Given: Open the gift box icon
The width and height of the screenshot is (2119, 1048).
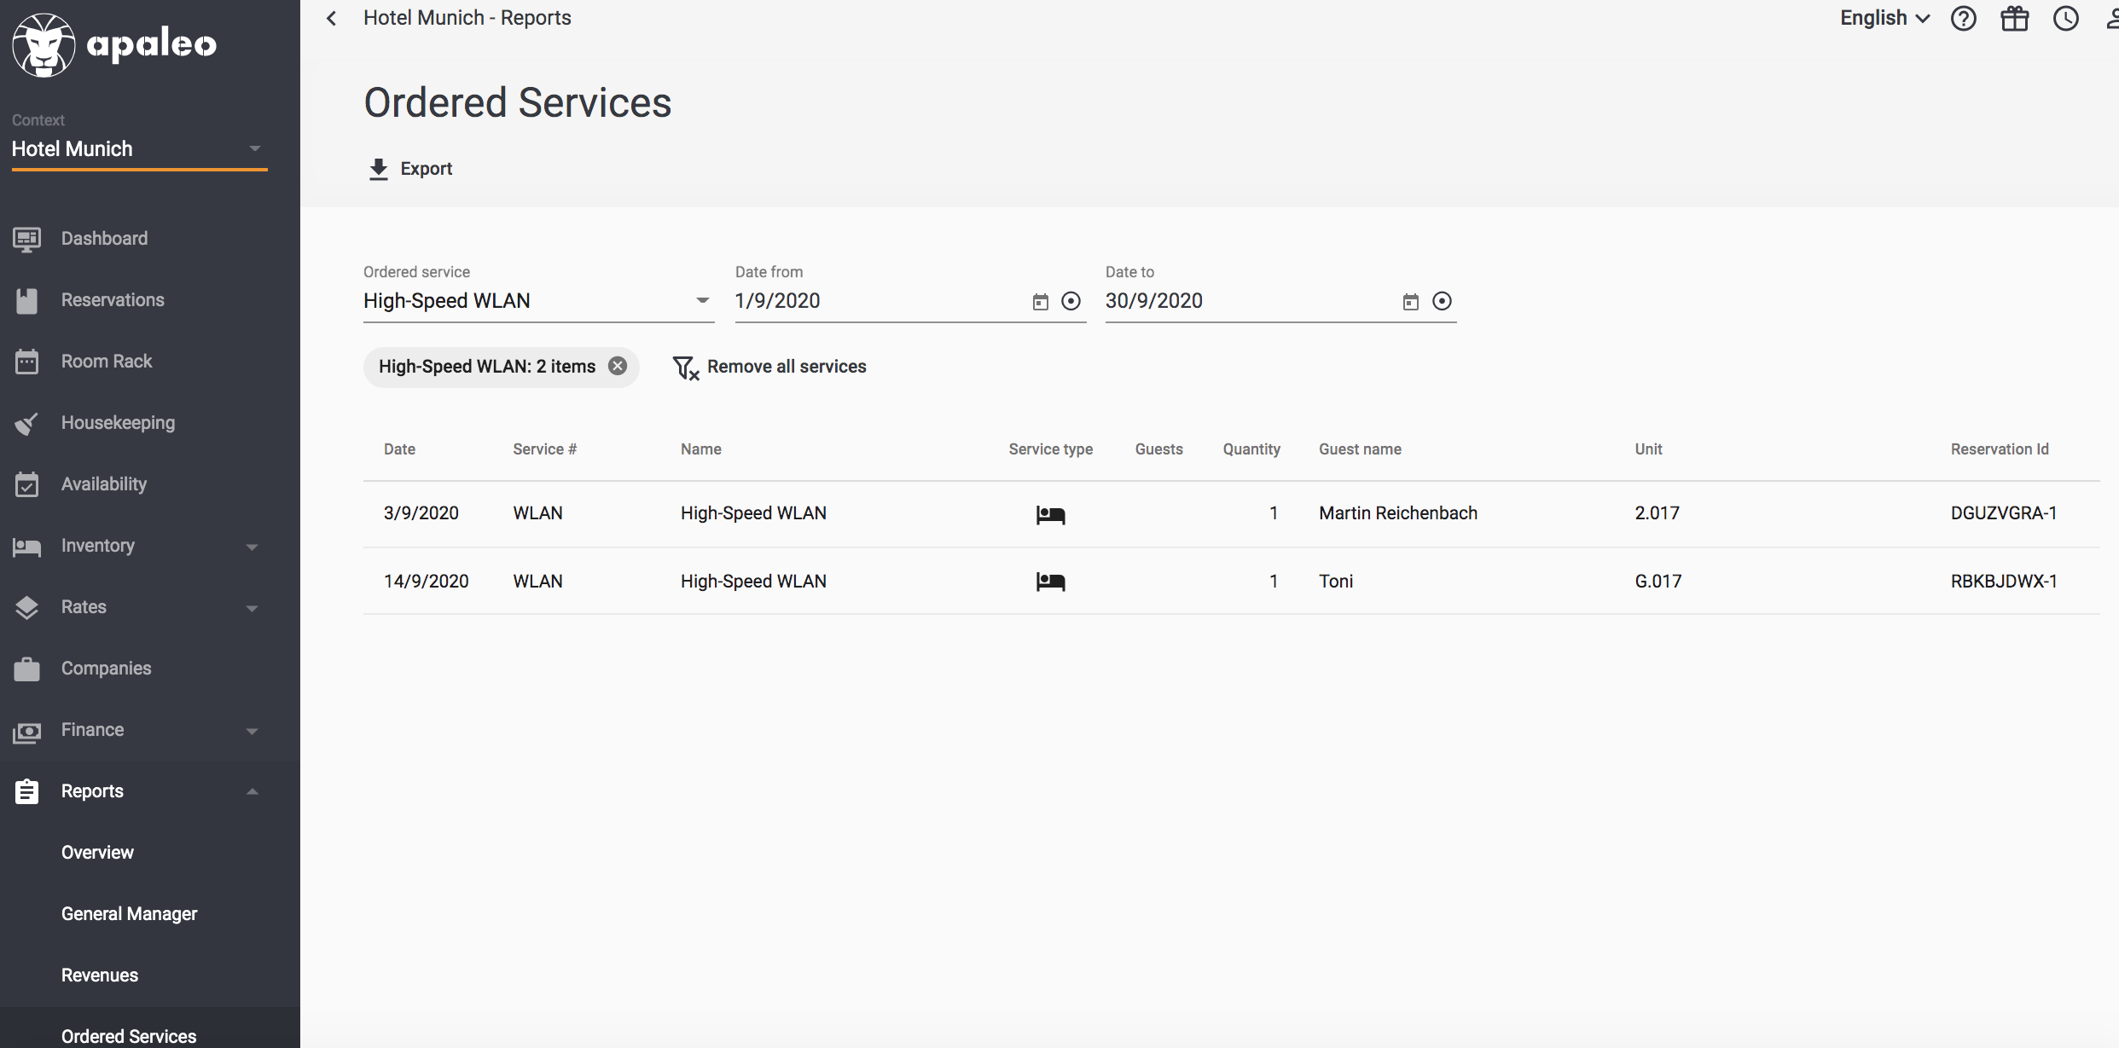Looking at the screenshot, I should coord(2015,18).
